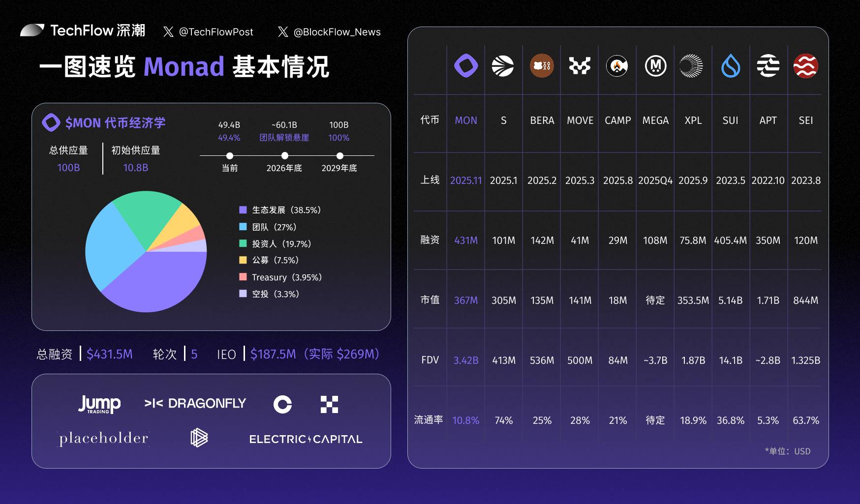The width and height of the screenshot is (860, 504).
Task: Click the XPL radial burst logo
Action: [693, 66]
